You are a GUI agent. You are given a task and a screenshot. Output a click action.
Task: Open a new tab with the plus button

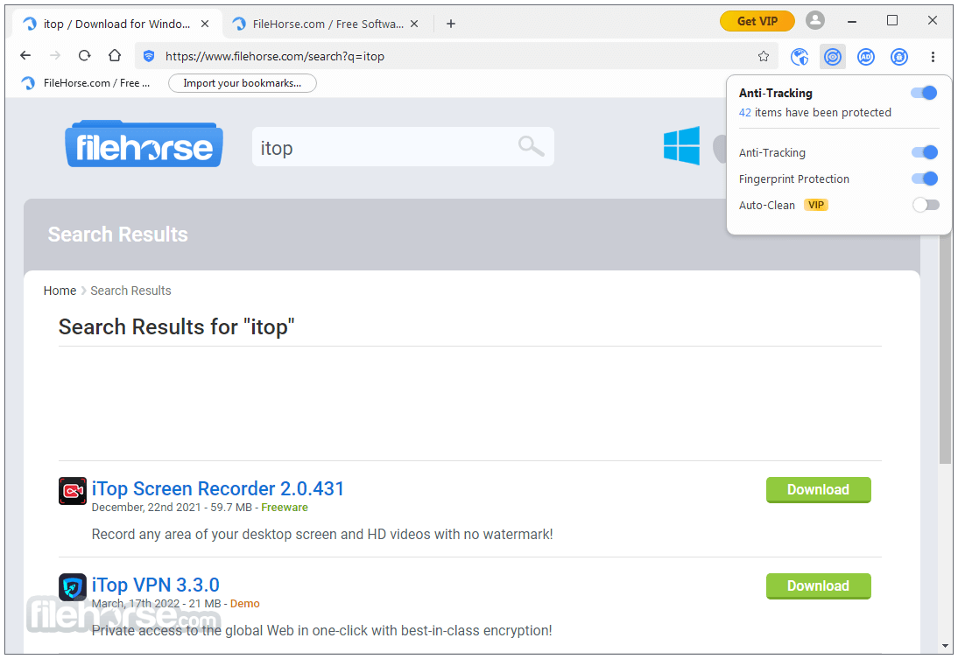[x=451, y=24]
